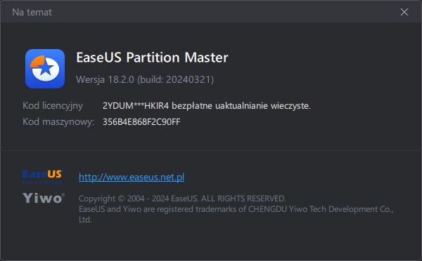The width and height of the screenshot is (422, 261).
Task: Click the Yiwo logo
Action: click(x=44, y=198)
